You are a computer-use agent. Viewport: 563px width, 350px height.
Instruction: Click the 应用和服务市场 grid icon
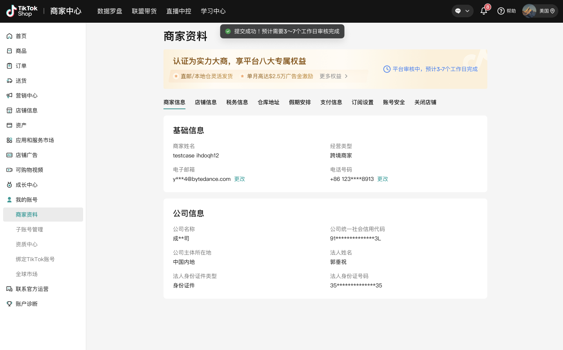click(9, 140)
